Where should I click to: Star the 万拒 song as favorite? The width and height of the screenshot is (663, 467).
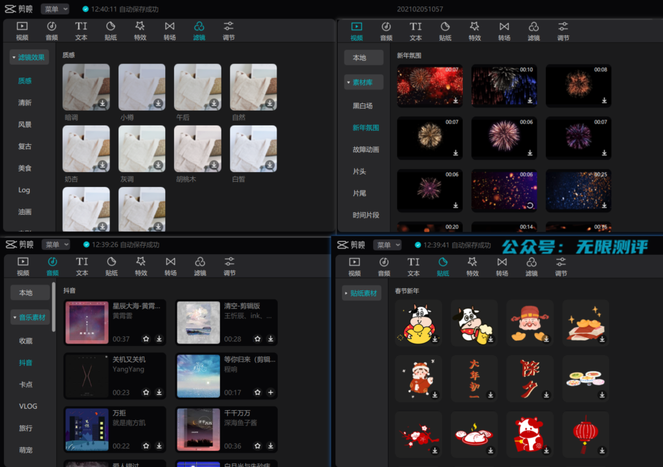tap(146, 446)
